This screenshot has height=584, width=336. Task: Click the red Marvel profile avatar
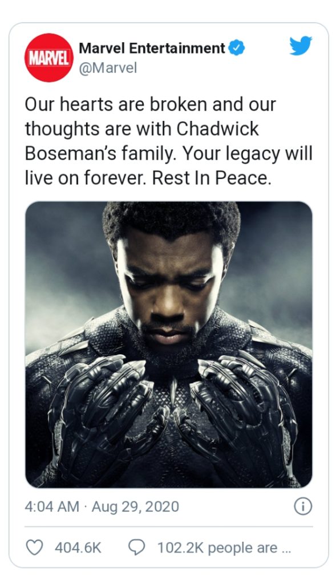pyautogui.click(x=49, y=58)
